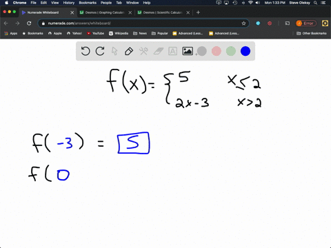Insert an image with picture icon
Image resolution: width=331 pixels, height=248 pixels.
click(x=188, y=51)
